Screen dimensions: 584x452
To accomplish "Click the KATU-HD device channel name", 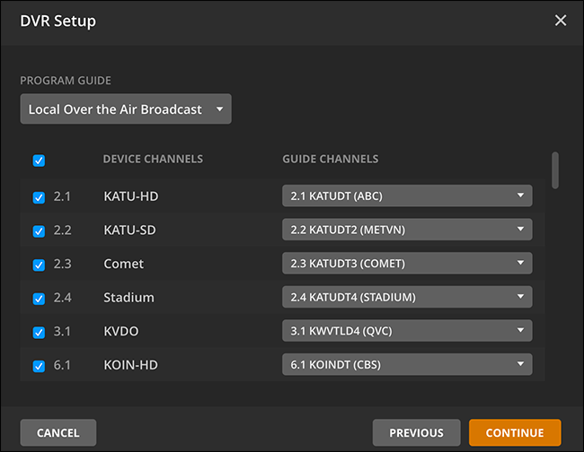I will coord(131,196).
